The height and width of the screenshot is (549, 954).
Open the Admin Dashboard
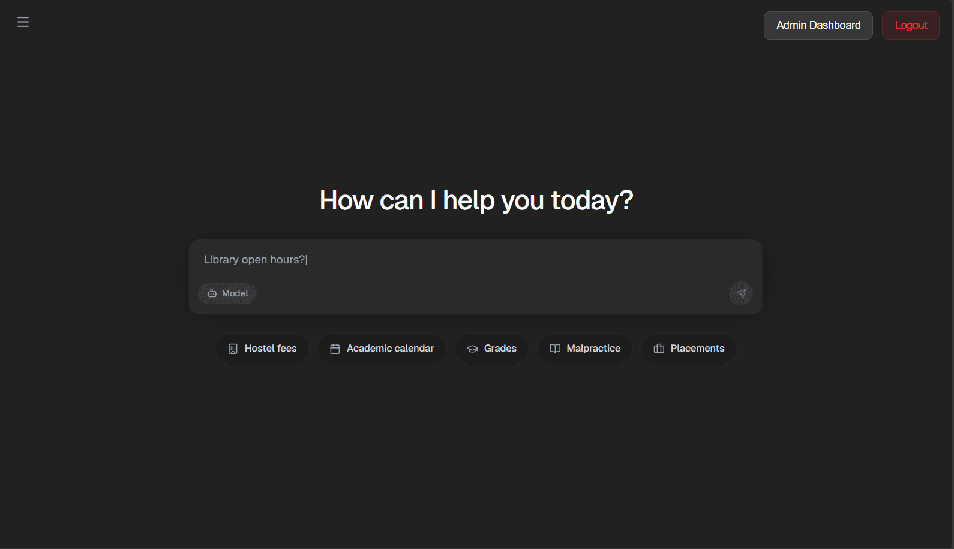[x=818, y=25]
